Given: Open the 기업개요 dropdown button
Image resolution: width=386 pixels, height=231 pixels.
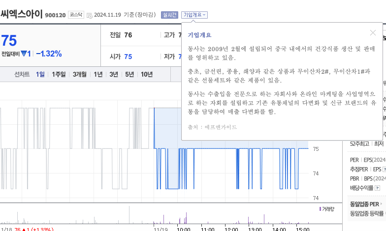Looking at the screenshot, I should 194,15.
